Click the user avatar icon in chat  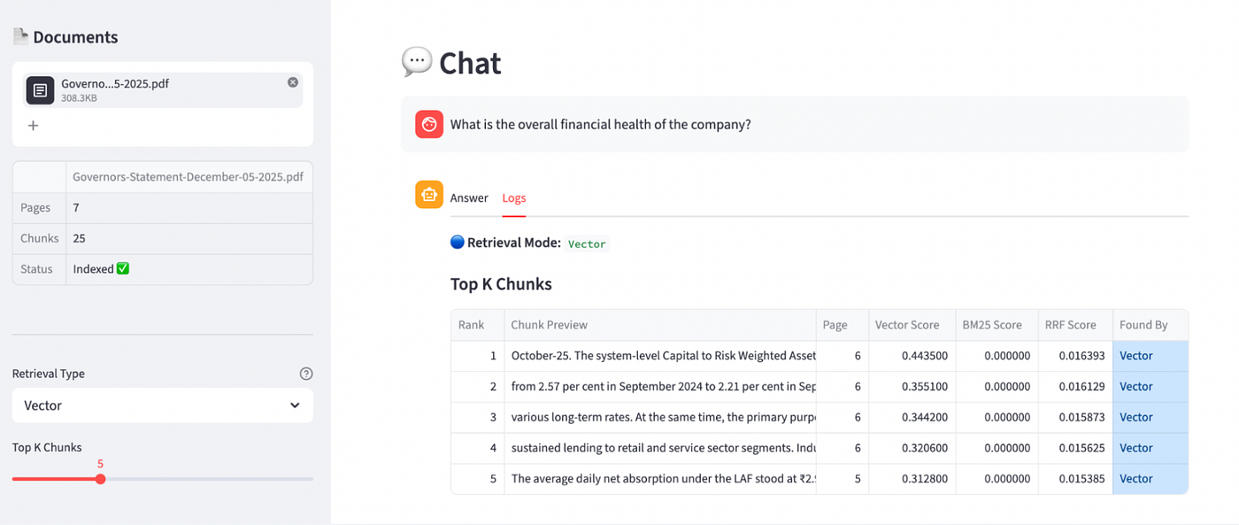[x=429, y=124]
